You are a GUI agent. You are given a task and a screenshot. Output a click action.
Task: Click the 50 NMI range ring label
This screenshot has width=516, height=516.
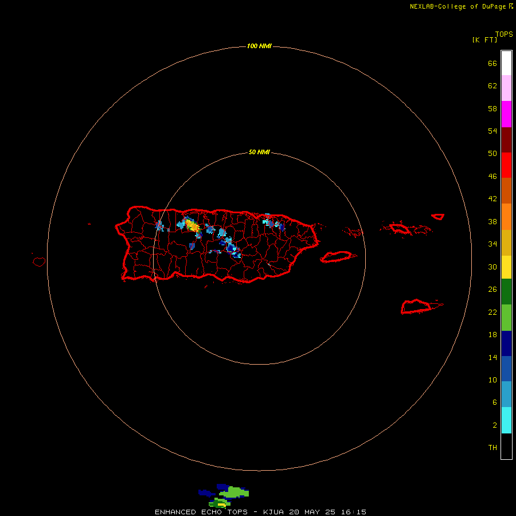[259, 152]
